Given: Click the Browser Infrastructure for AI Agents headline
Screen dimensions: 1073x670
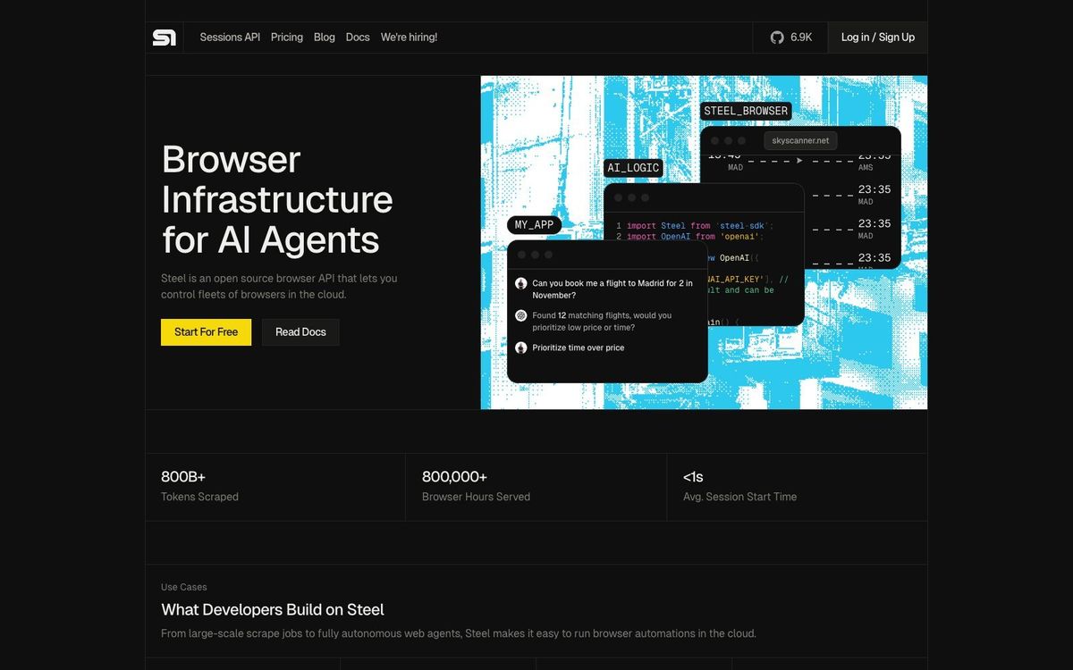Looking at the screenshot, I should pyautogui.click(x=277, y=199).
